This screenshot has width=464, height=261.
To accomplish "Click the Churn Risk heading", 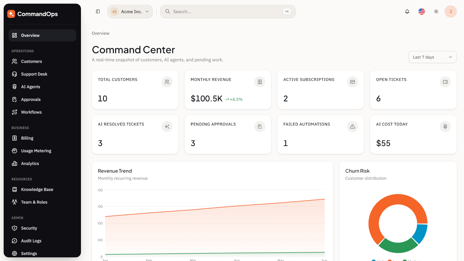I will coord(358,171).
